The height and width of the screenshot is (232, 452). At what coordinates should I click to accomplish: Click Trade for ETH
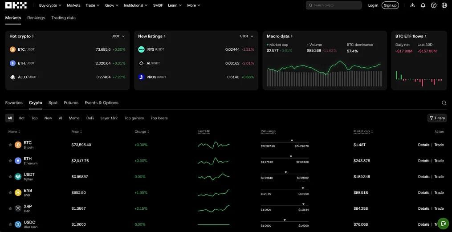pos(439,161)
